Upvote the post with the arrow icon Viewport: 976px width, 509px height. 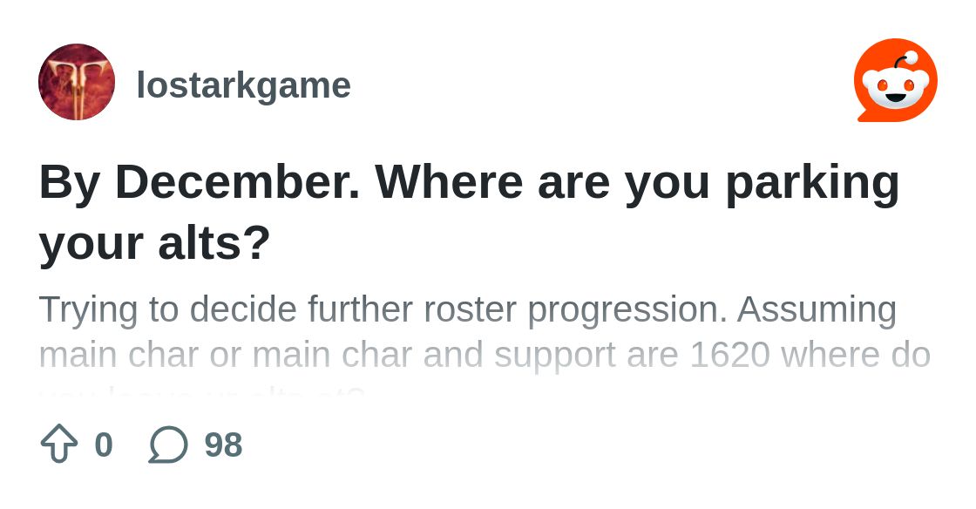[59, 444]
